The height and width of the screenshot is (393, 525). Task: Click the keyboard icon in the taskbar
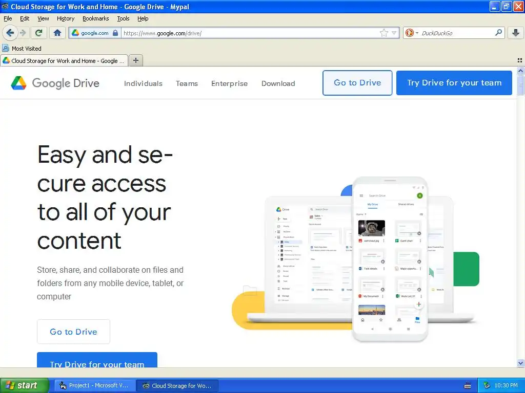(x=468, y=386)
